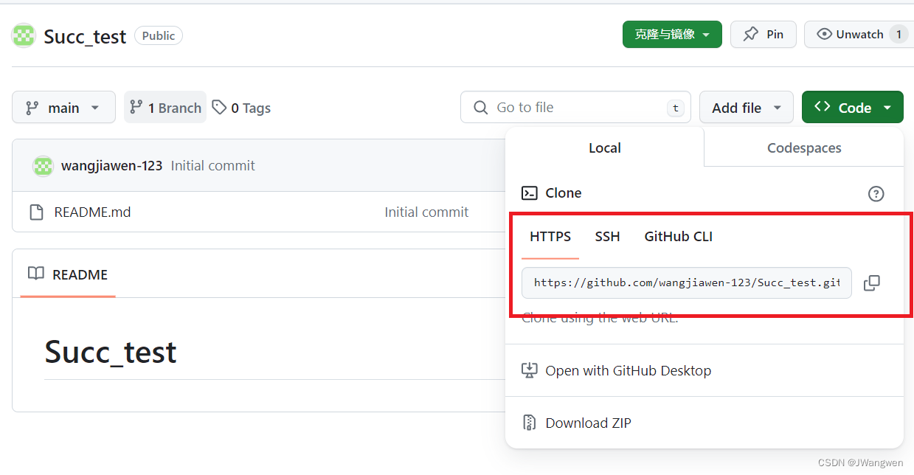Click the search magnifier in Go to file
914x475 pixels.
pos(480,108)
